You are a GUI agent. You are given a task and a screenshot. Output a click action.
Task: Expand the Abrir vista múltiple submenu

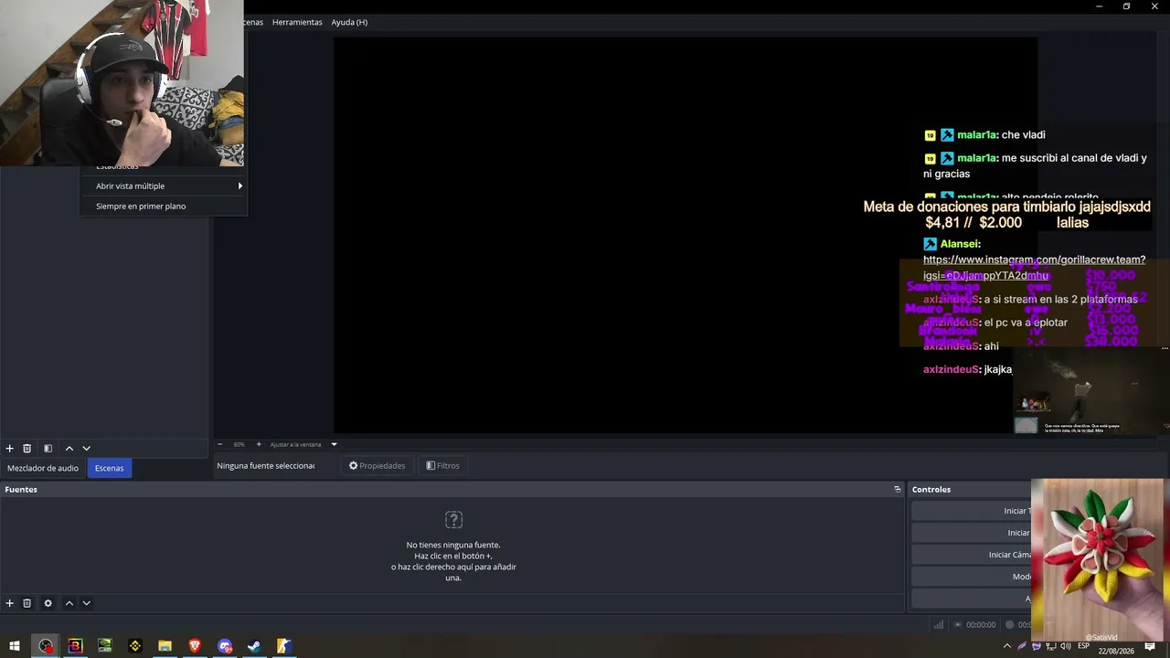click(165, 186)
